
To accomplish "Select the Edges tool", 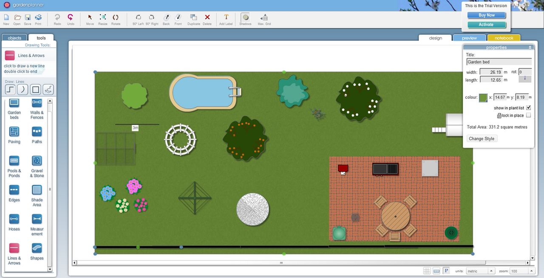I will click(14, 194).
